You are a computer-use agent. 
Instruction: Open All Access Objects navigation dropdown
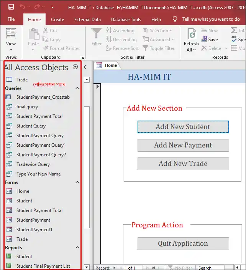(75, 67)
